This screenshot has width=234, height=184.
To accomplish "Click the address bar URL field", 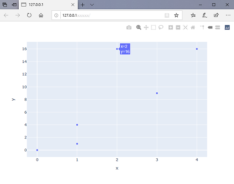I will click(112, 15).
